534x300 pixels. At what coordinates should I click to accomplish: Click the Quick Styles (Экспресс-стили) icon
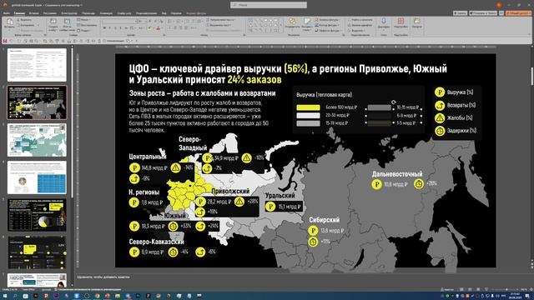click(307, 22)
